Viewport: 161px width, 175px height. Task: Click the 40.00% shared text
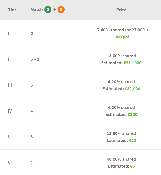[121, 159]
